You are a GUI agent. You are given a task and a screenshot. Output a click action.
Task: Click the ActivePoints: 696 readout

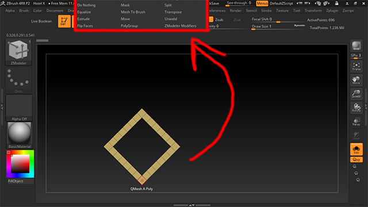321,20
